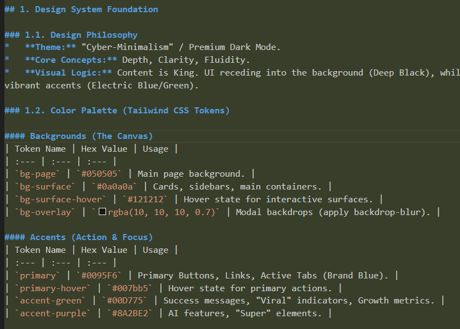Viewport: 460px width, 329px height.
Task: Click heading '#### Accents (Action & Focus)'
Action: tap(79, 237)
